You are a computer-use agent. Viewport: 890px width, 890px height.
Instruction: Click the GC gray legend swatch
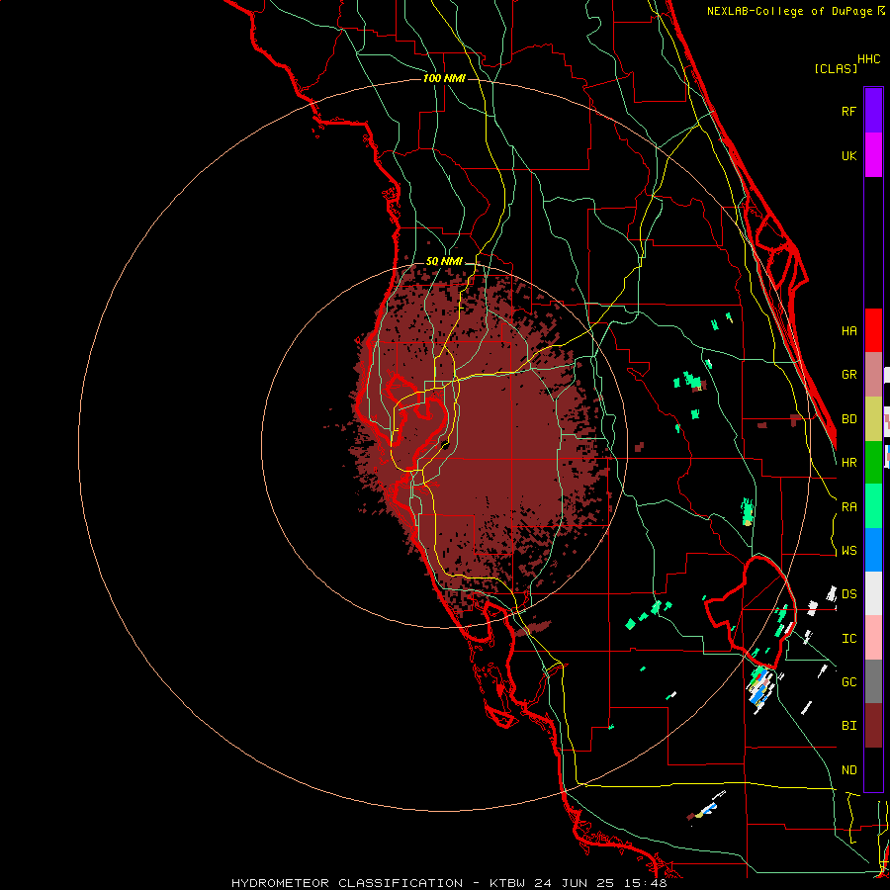(x=873, y=681)
